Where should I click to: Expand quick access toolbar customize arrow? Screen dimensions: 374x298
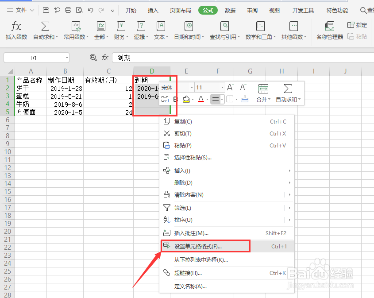[x=112, y=10]
